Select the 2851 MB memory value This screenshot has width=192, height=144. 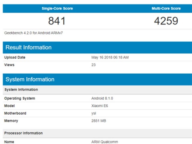[x=99, y=121]
